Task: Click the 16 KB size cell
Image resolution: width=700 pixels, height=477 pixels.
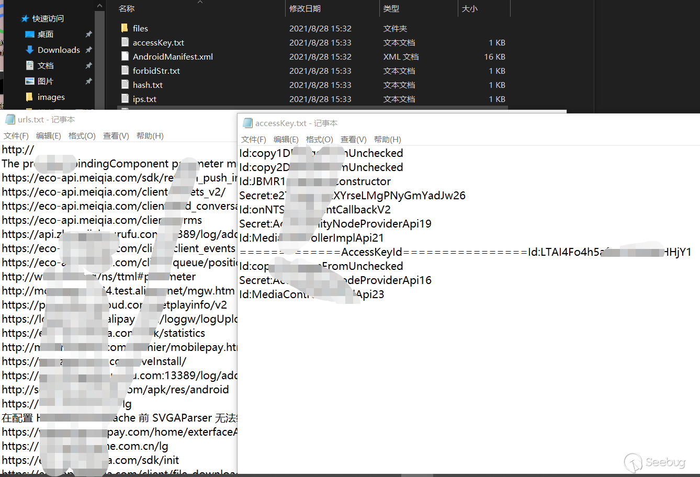Action: point(494,56)
